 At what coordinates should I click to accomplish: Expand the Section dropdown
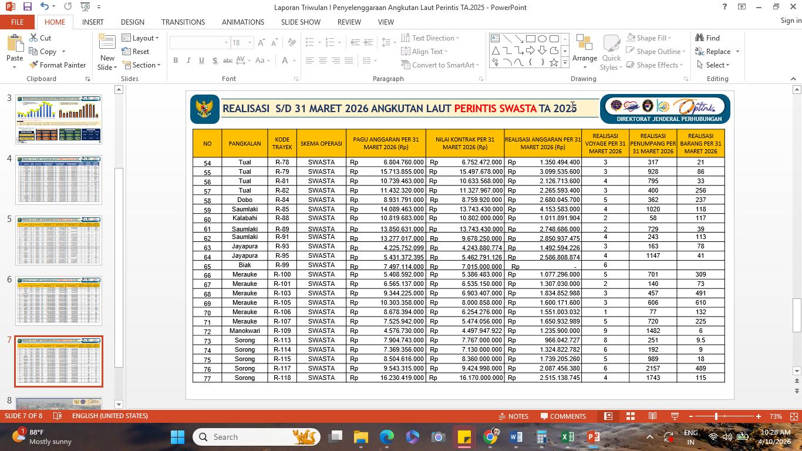click(141, 65)
